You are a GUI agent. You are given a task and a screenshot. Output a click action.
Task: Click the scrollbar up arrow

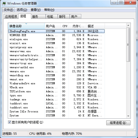[128, 25]
